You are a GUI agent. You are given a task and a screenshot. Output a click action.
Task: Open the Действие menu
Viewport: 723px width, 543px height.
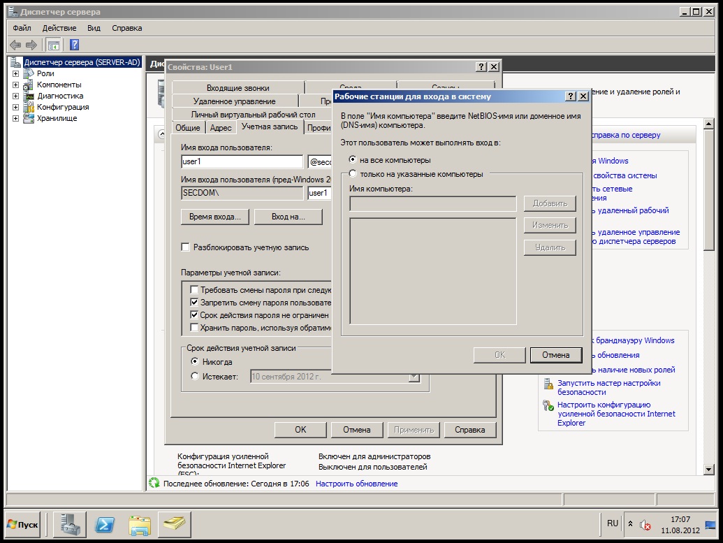pos(59,28)
